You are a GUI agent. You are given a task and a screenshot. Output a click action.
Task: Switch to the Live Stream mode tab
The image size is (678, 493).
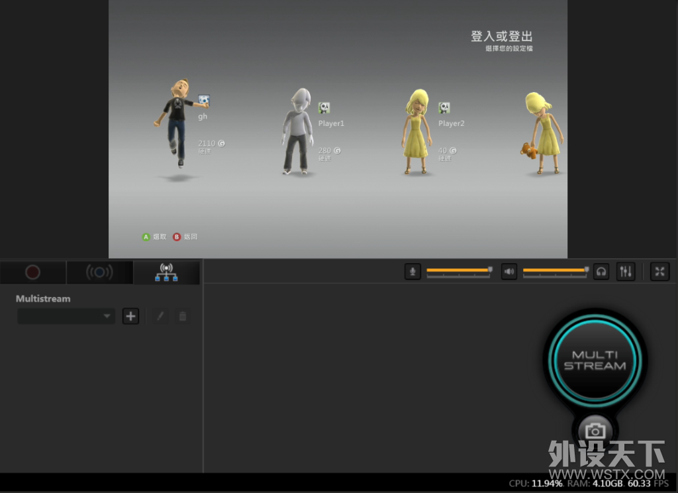99,272
